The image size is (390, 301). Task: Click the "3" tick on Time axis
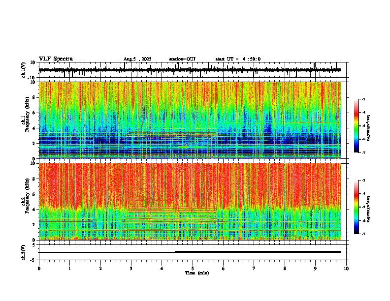click(x=131, y=269)
